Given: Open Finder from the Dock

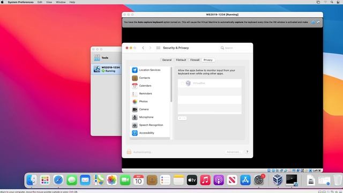Looking at the screenshot, I should tap(32, 180).
